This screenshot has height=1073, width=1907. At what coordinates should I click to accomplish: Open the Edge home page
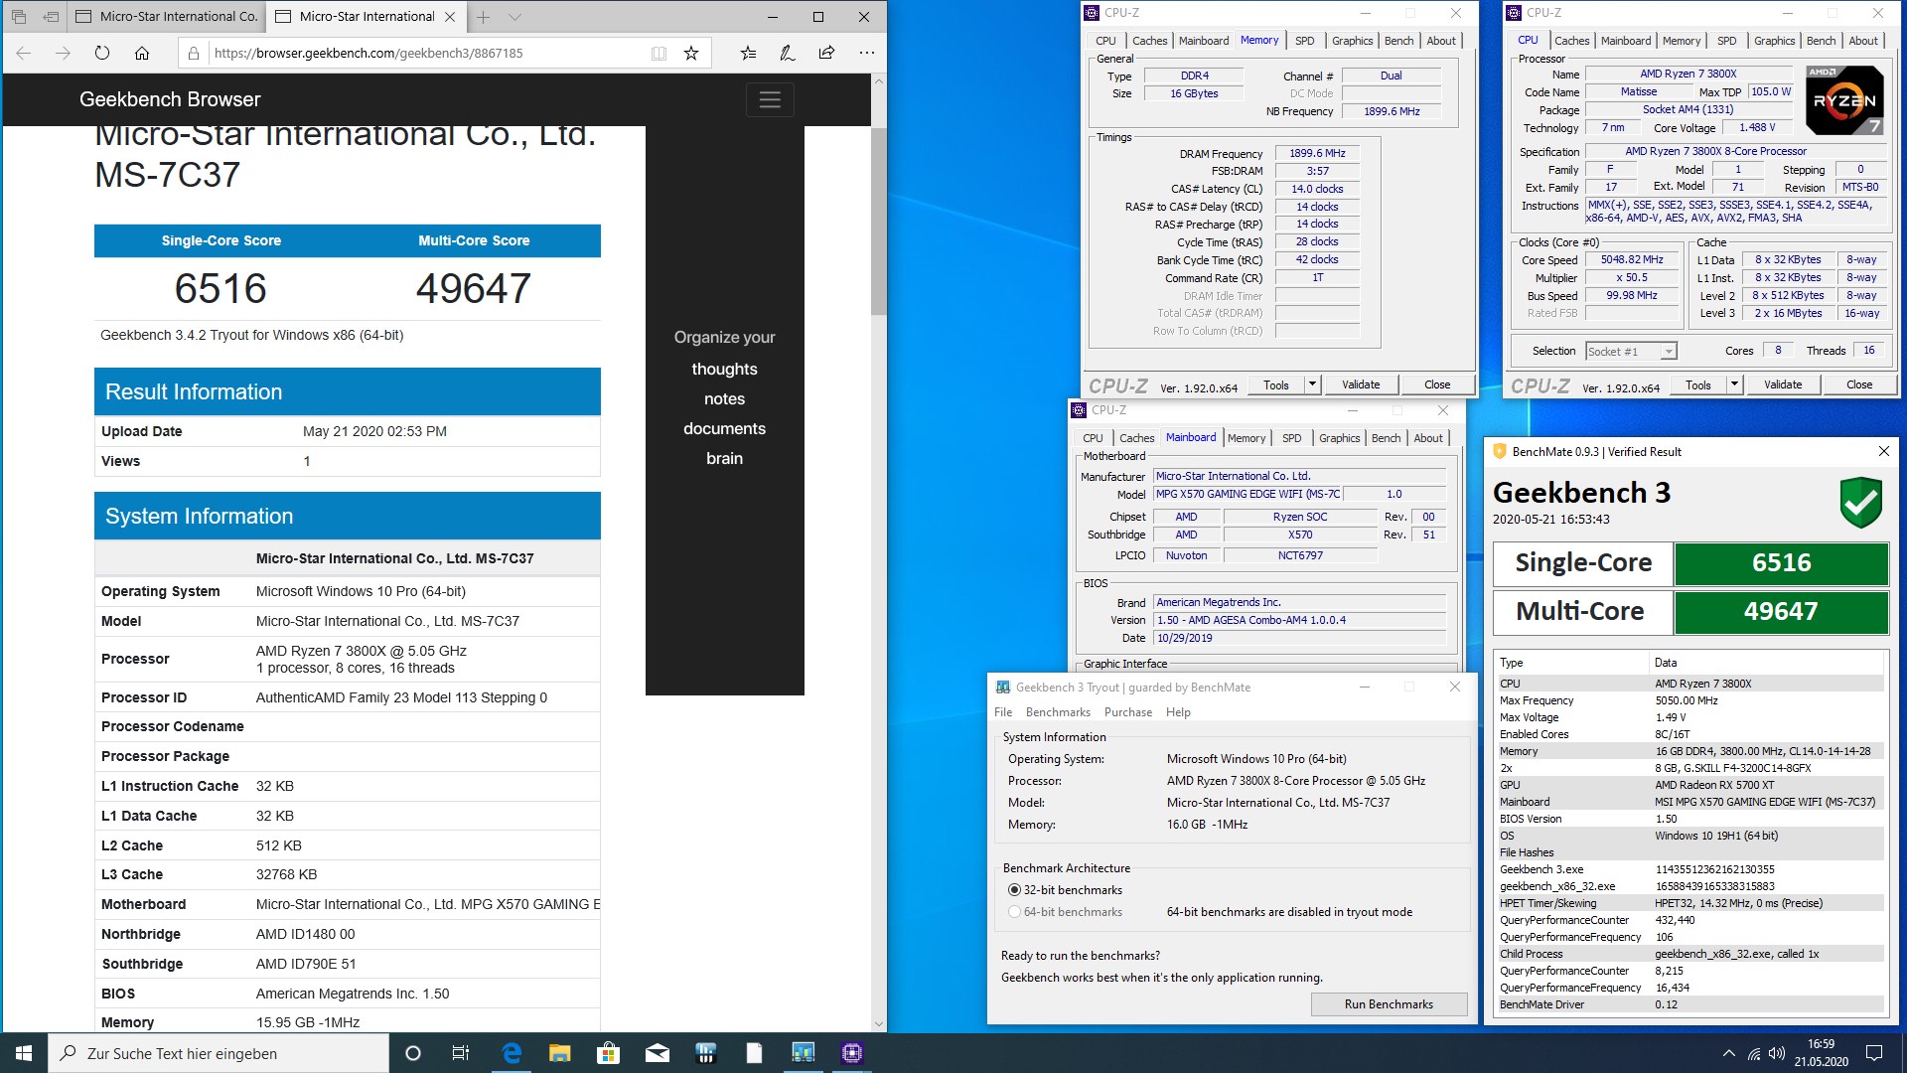click(142, 53)
